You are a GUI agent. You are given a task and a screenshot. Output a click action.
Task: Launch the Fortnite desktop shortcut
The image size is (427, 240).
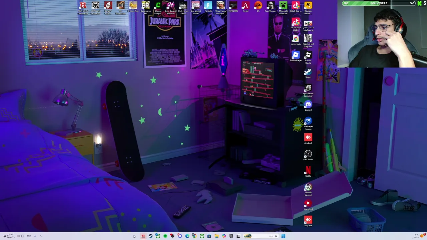coord(208,7)
